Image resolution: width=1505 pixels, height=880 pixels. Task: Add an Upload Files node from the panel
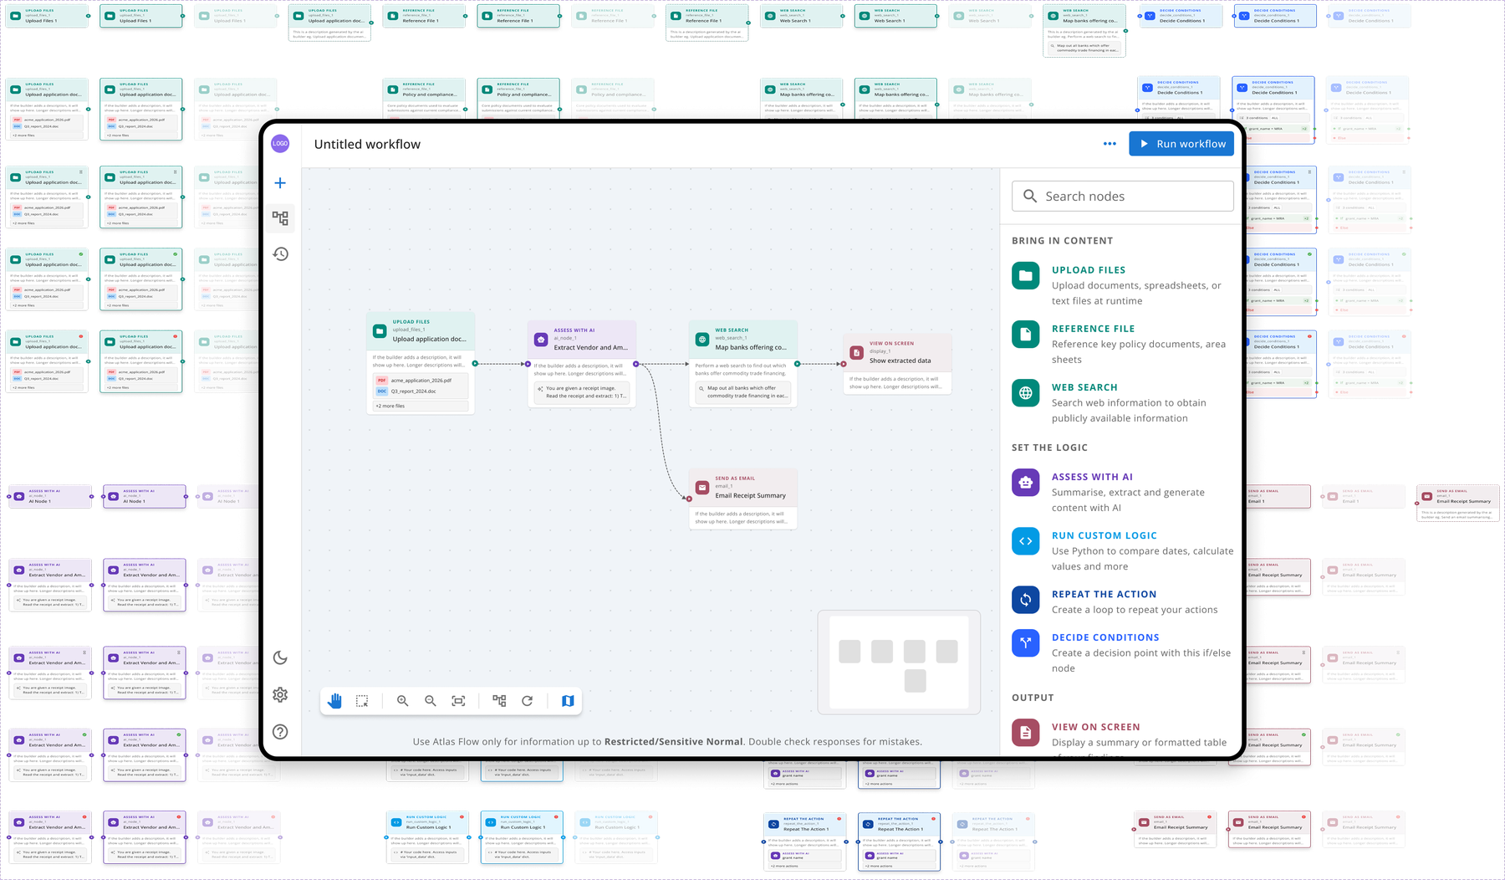tap(1123, 285)
